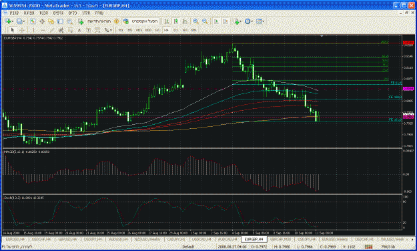Open the כלים (Tools) menu
The height and width of the screenshot is (251, 417).
72,13
